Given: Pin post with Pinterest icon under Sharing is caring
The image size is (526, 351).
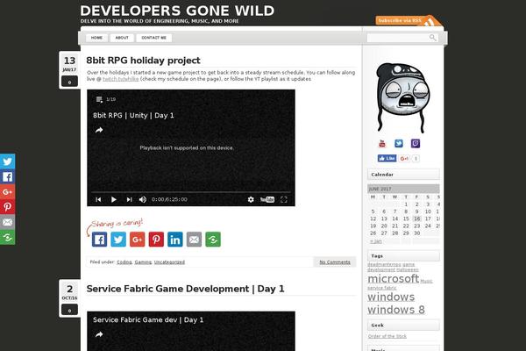Looking at the screenshot, I should pos(156,240).
